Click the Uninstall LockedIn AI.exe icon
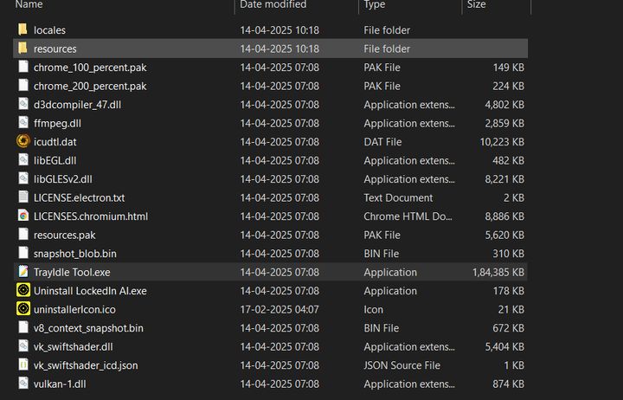 23,291
